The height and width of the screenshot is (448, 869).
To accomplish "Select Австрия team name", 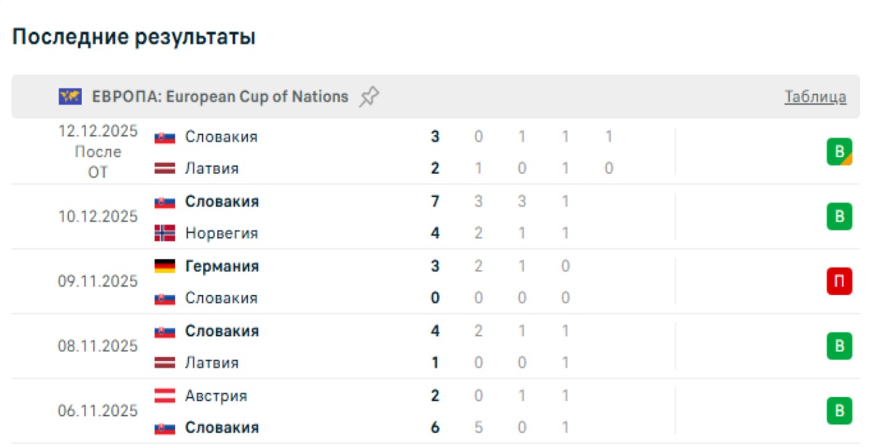I will (216, 395).
